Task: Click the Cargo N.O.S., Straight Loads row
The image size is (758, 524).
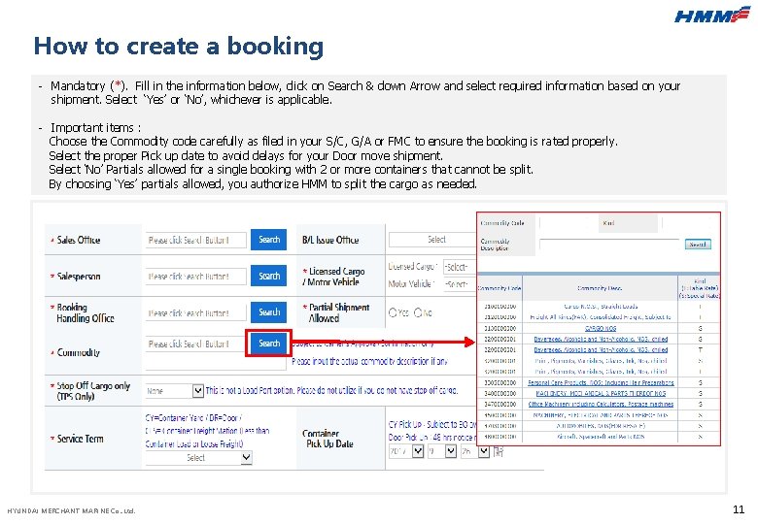Action: pos(601,307)
